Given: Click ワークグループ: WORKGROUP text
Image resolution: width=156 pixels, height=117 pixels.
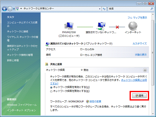Looking at the screenshot, I should 67,101.
